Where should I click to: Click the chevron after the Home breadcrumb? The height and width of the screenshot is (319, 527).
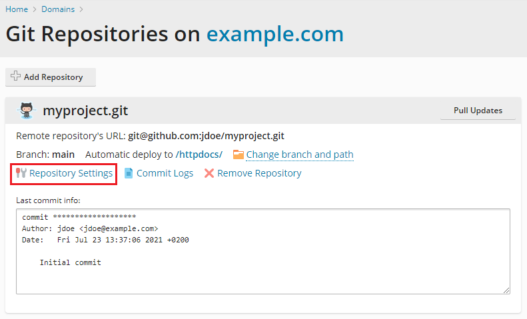coord(34,9)
